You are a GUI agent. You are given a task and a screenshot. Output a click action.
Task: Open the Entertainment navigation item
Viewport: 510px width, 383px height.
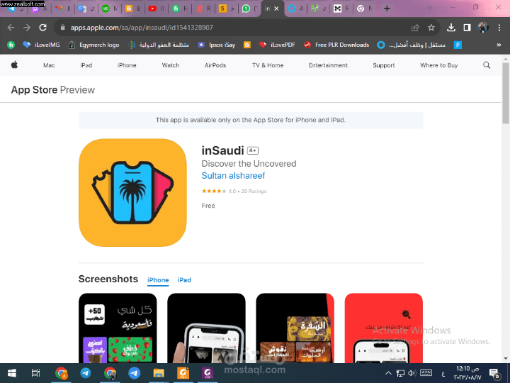point(328,65)
